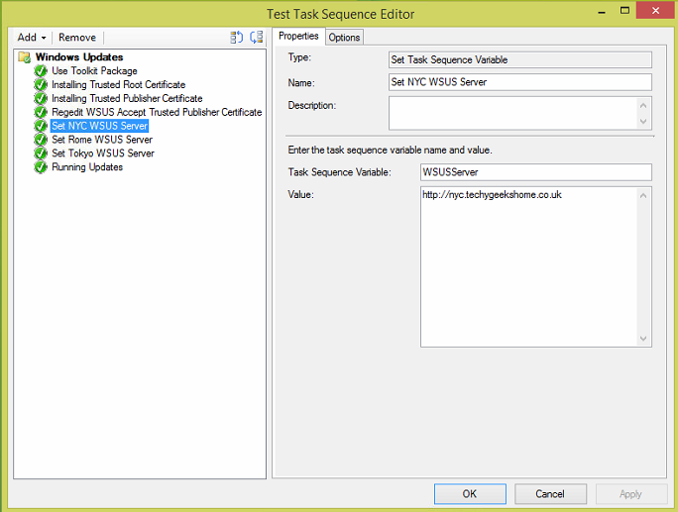678x512 pixels.
Task: Click into the Task Sequence Variable field
Action: [x=535, y=172]
